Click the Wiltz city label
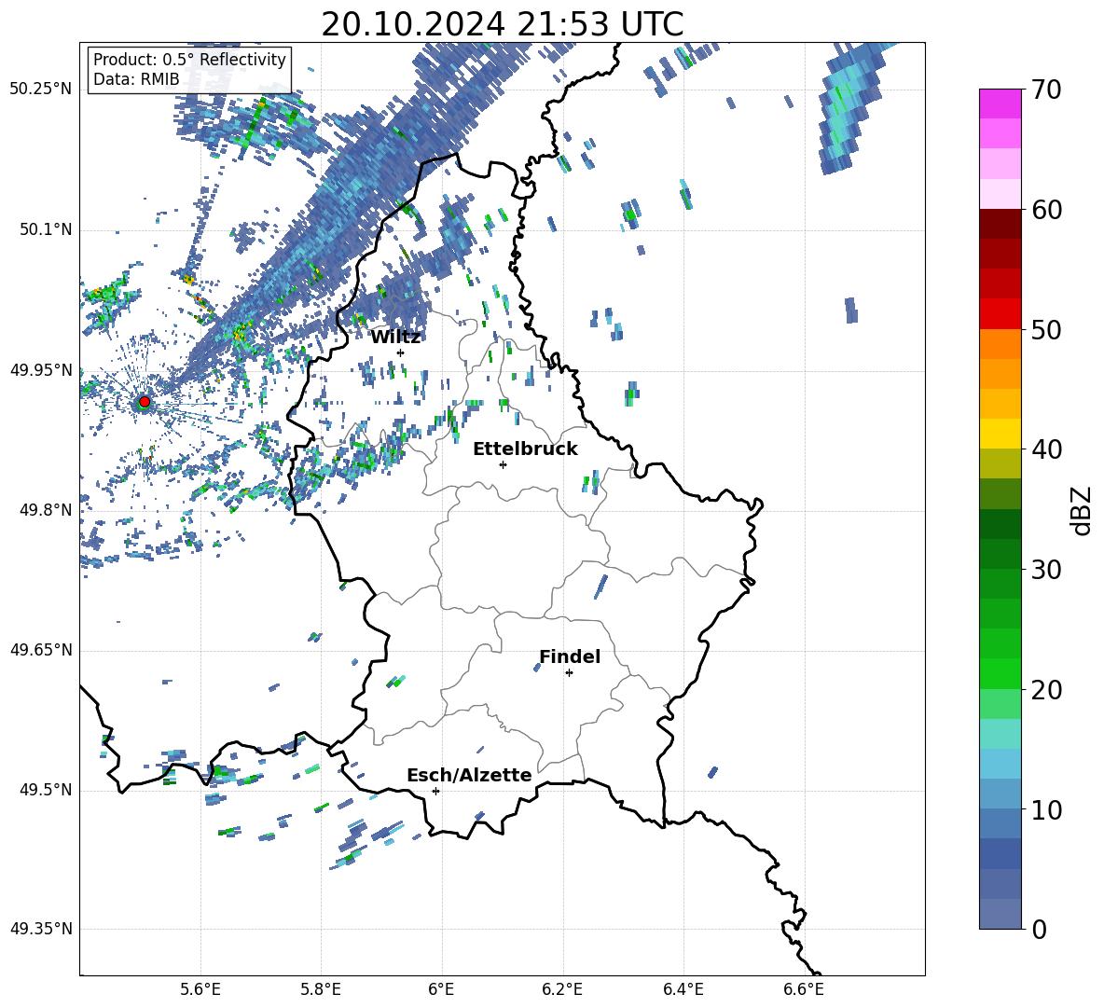This screenshot has width=1104, height=1008. point(395,338)
